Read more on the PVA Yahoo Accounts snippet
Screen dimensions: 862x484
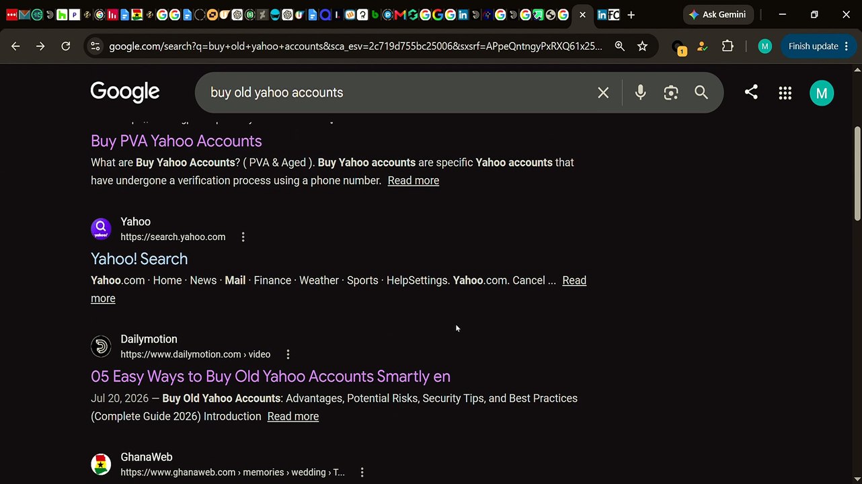point(414,180)
